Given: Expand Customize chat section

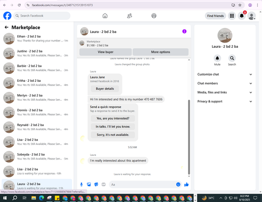Looking at the screenshot, I should (225, 75).
